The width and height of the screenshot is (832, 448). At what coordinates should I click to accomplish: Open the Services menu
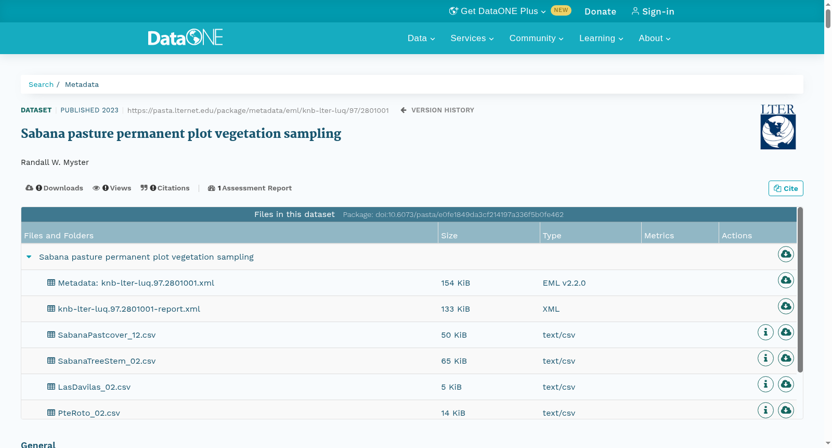(x=472, y=39)
